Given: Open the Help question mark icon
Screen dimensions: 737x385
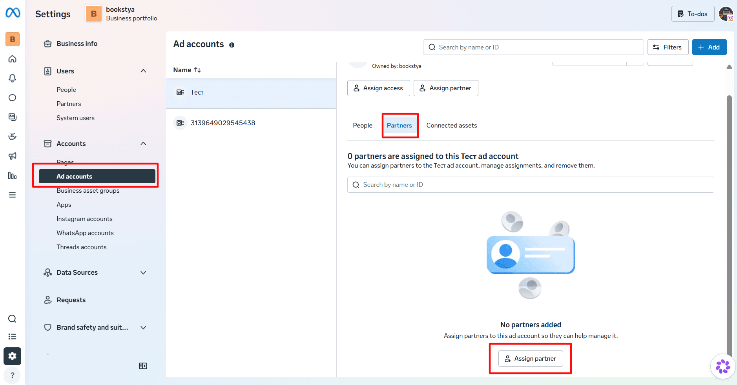Looking at the screenshot, I should (x=13, y=375).
